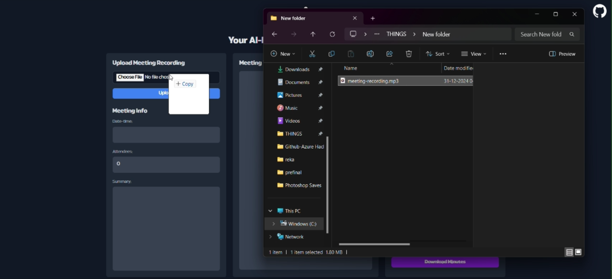Switch to details view layout icon
Image resolution: width=612 pixels, height=279 pixels.
point(569,252)
